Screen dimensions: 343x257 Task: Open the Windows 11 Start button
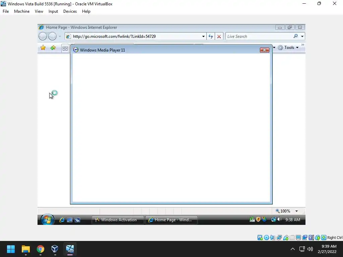click(x=11, y=249)
